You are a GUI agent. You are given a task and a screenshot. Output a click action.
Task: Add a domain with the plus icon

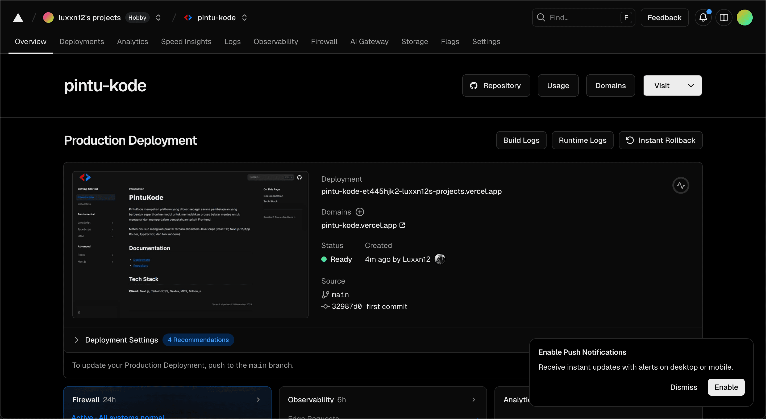pyautogui.click(x=360, y=212)
